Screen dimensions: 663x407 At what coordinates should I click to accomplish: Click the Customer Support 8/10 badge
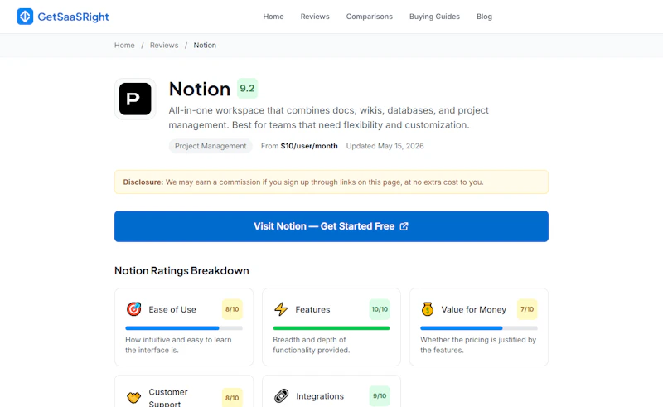(x=232, y=398)
